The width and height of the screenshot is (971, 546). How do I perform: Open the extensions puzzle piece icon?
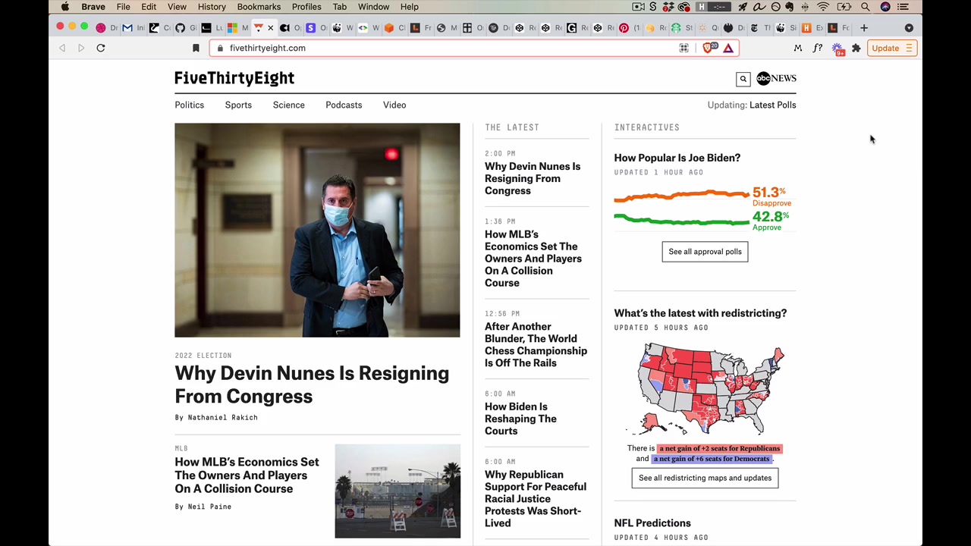click(x=856, y=48)
